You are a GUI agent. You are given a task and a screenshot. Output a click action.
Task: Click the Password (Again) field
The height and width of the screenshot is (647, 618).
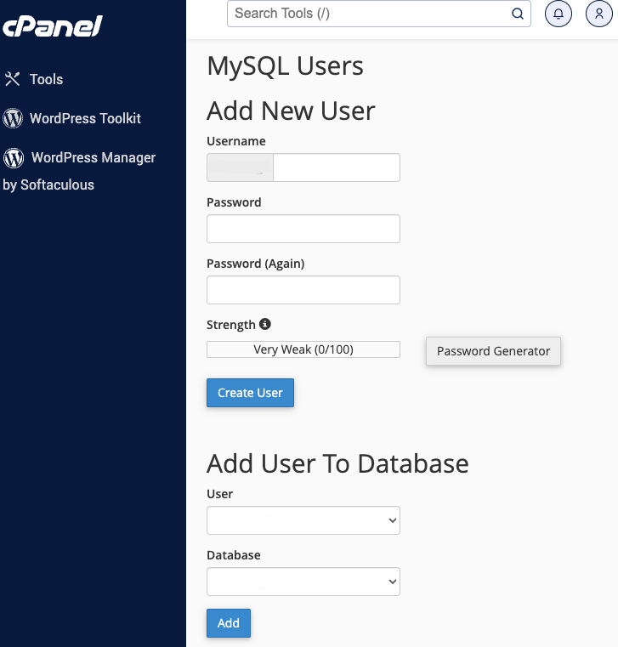click(x=303, y=290)
